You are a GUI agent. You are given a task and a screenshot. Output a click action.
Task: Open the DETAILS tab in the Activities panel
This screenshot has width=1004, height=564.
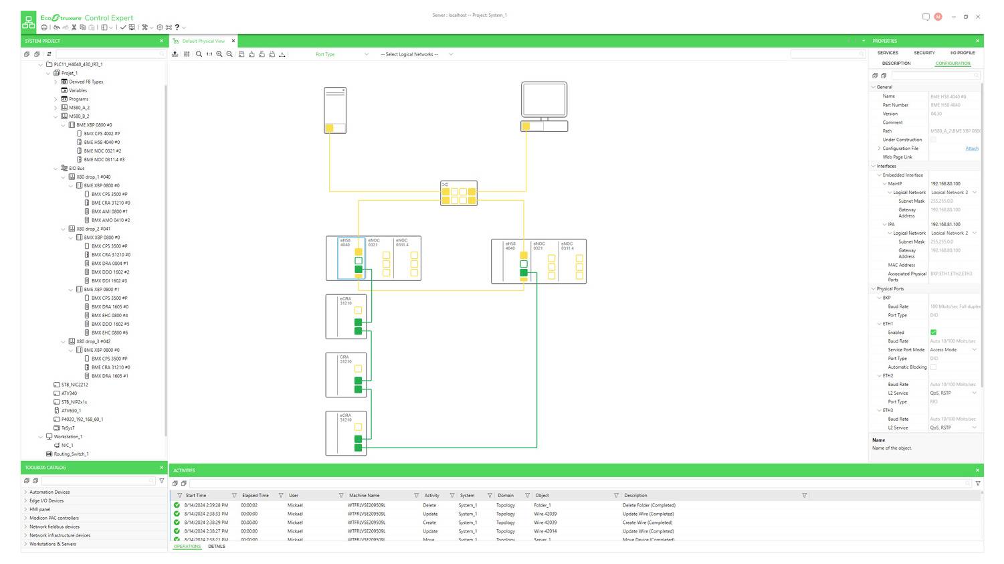pyautogui.click(x=217, y=546)
